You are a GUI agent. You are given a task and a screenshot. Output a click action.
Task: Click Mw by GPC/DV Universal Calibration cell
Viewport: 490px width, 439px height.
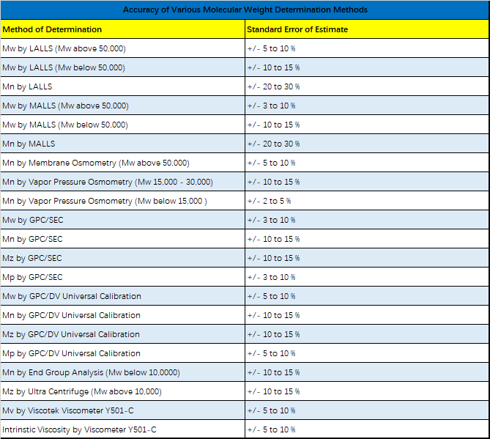coord(122,296)
